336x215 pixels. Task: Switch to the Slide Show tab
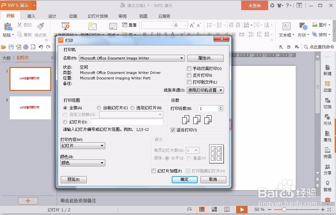click(98, 16)
